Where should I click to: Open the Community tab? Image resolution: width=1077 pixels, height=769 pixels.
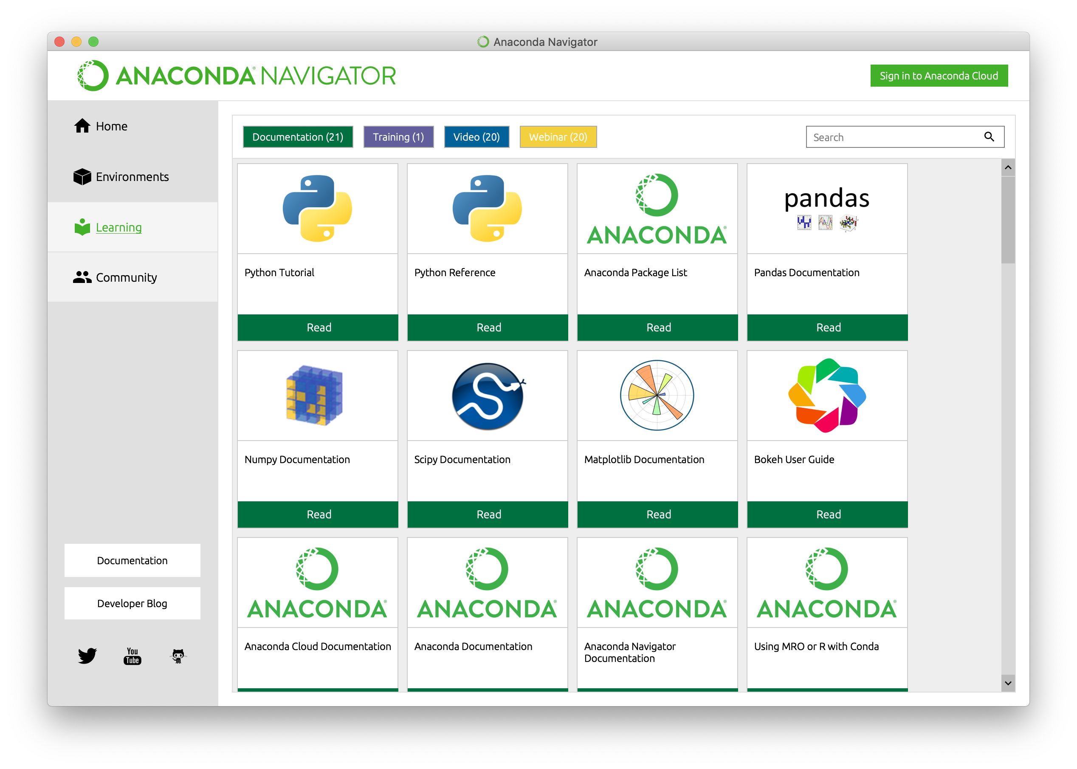click(133, 277)
